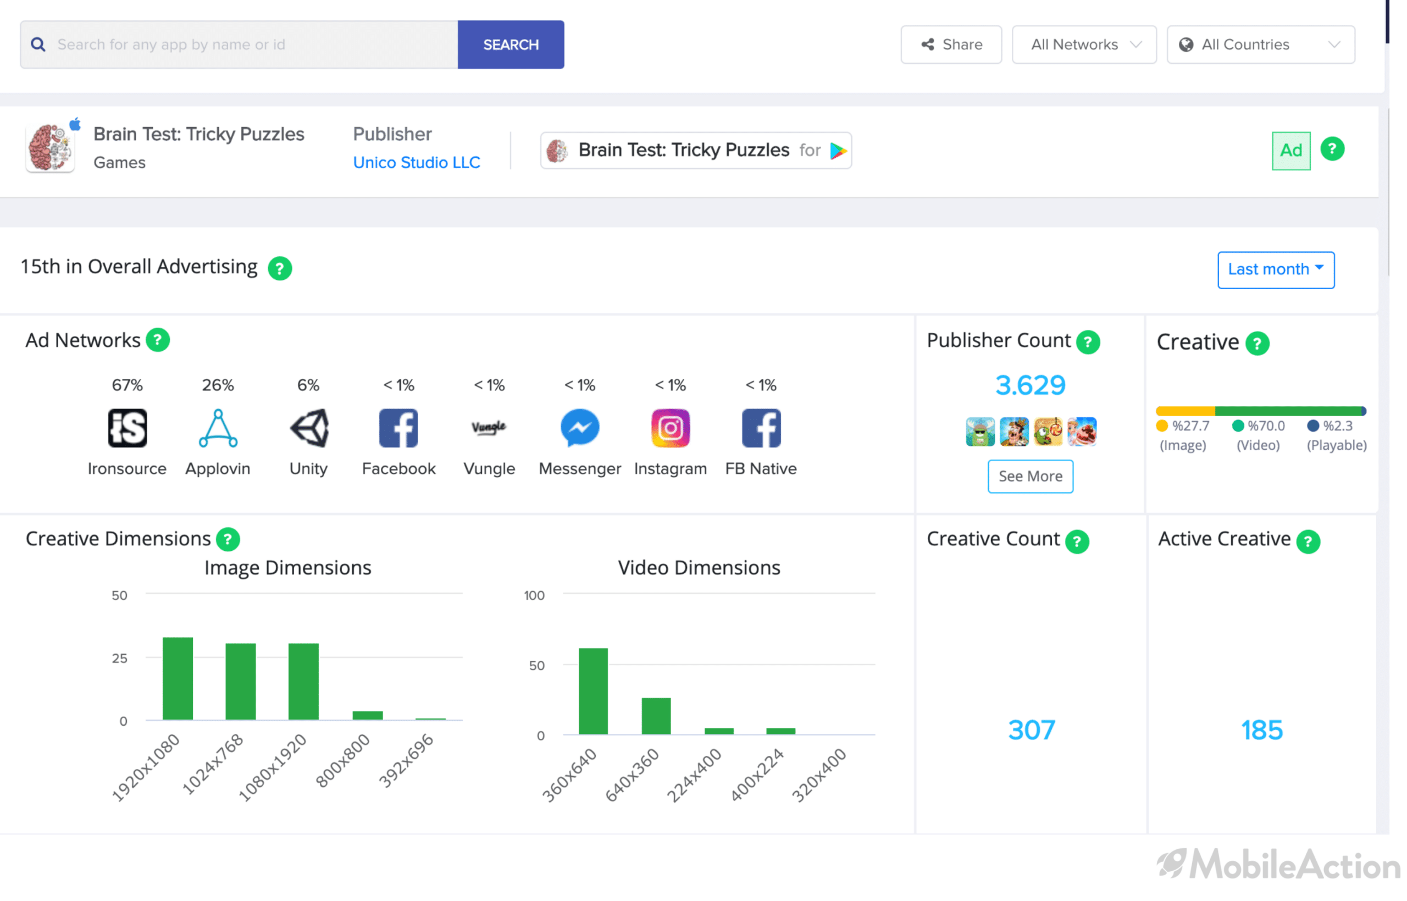Click the 1920x1080 image dimension bar
This screenshot has width=1407, height=901.
pyautogui.click(x=178, y=679)
